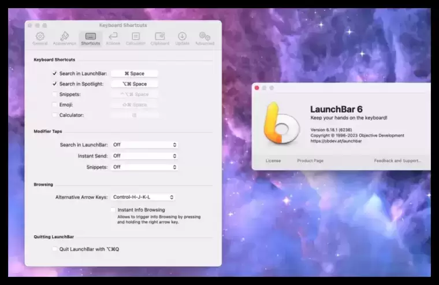The width and height of the screenshot is (439, 285).
Task: Click the Keyboard Shortcuts window title
Action: coord(123,25)
